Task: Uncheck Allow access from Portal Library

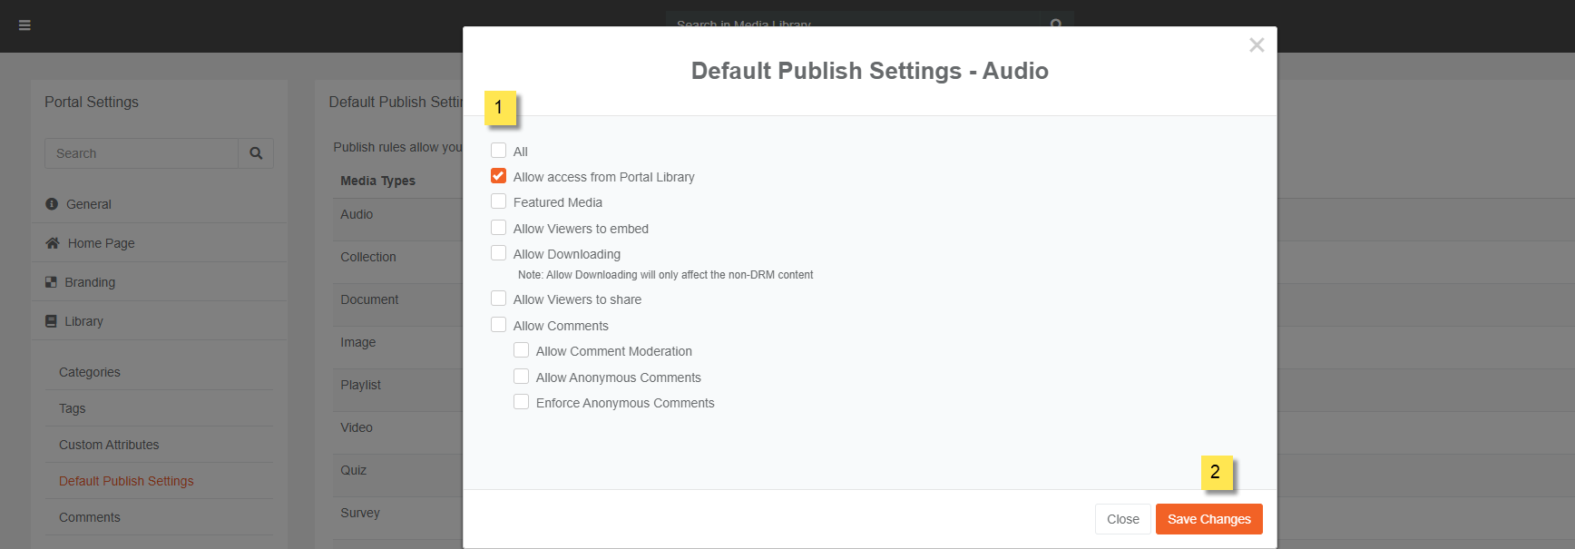Action: (x=499, y=176)
